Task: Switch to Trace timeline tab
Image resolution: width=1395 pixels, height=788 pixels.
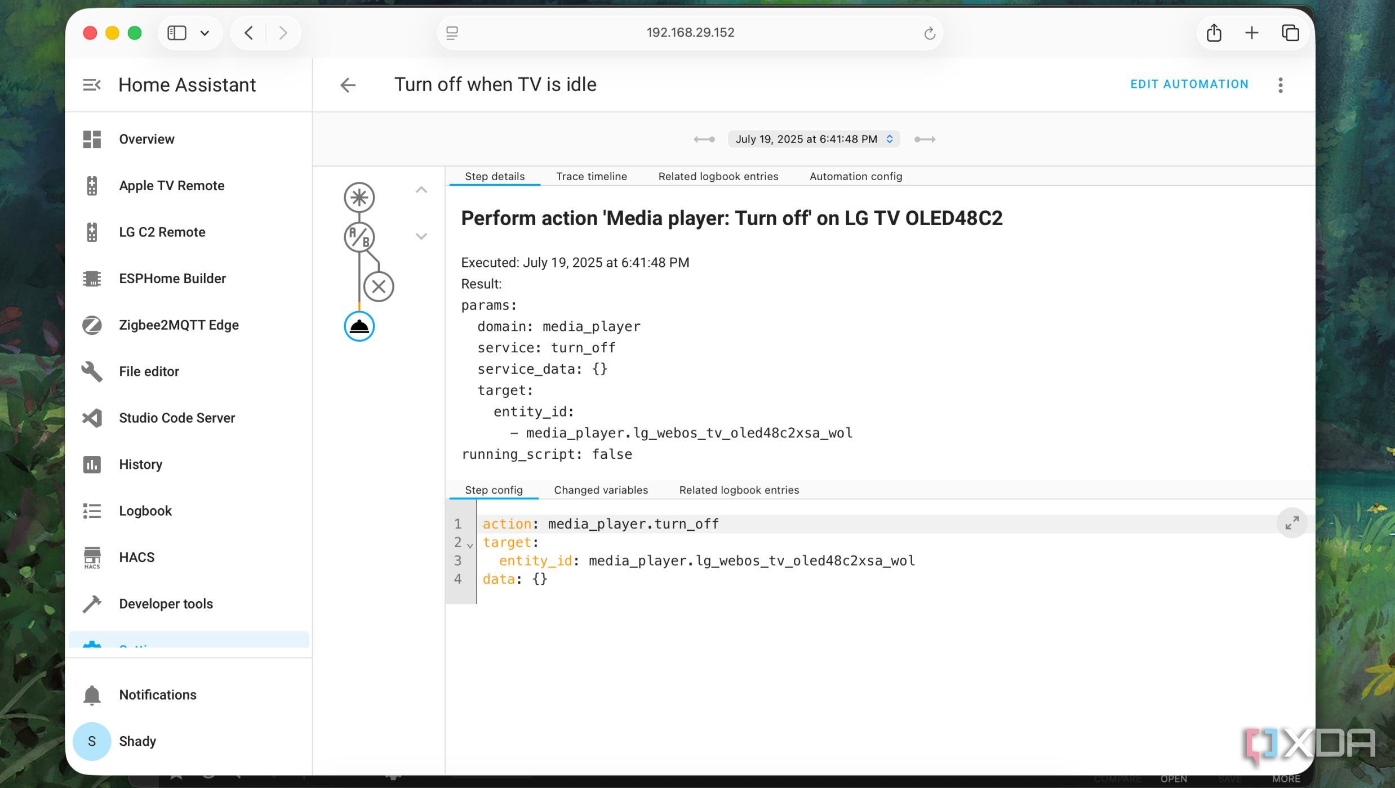Action: [x=592, y=176]
